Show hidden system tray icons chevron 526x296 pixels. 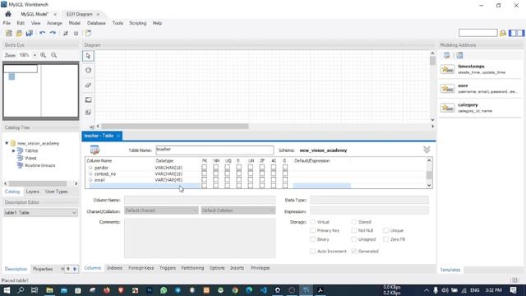coord(426,290)
